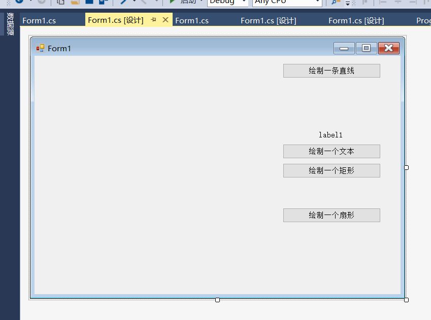
Task: Click the form's bottom-right corner resize handle
Action: pyautogui.click(x=406, y=300)
